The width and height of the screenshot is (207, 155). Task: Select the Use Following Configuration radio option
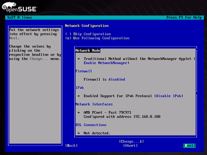point(97,38)
